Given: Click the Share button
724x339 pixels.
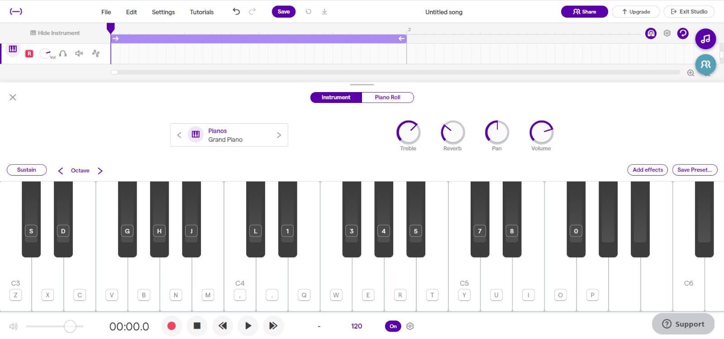Looking at the screenshot, I should [x=584, y=12].
